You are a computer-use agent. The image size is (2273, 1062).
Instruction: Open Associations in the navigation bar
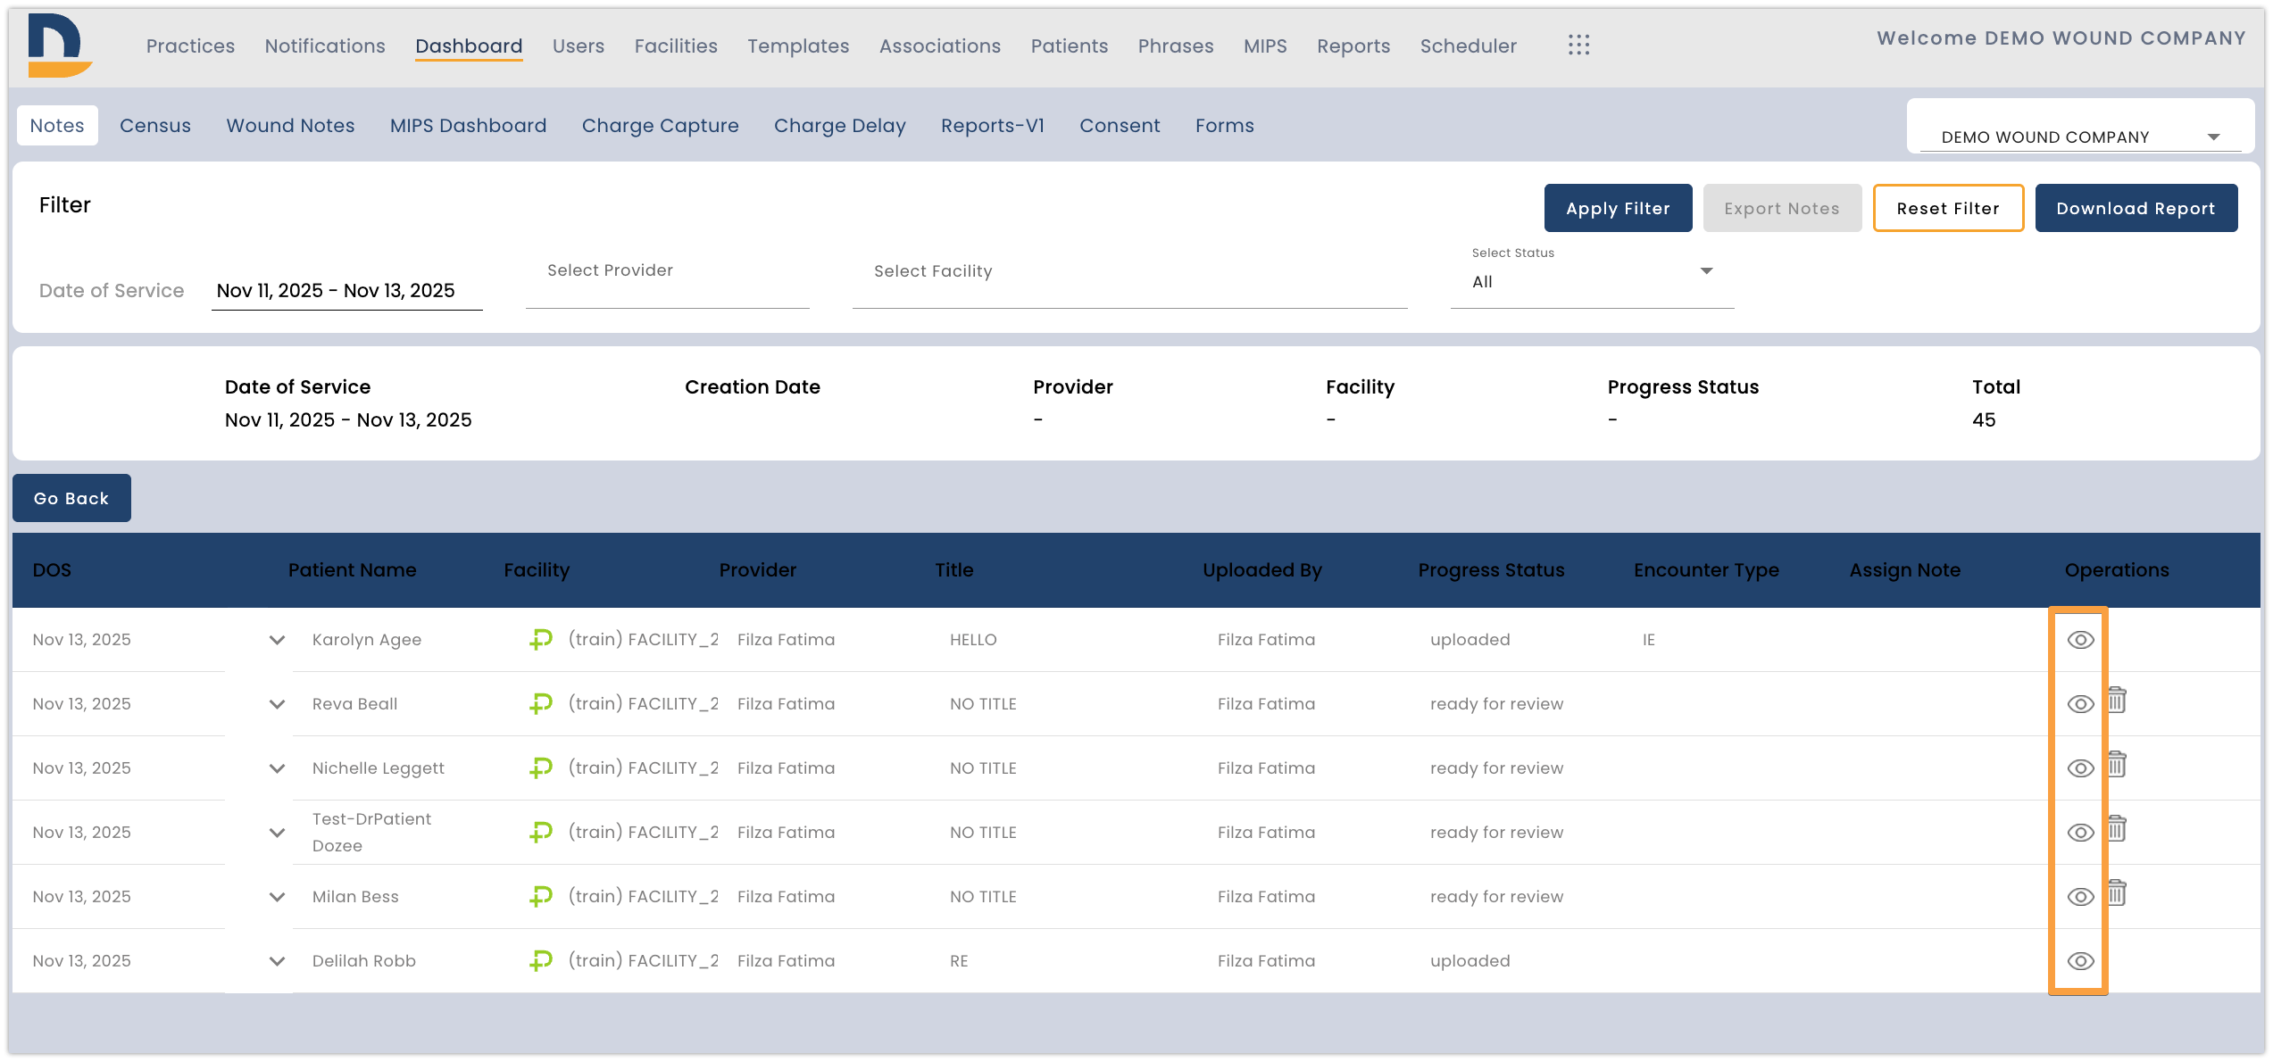[x=940, y=46]
